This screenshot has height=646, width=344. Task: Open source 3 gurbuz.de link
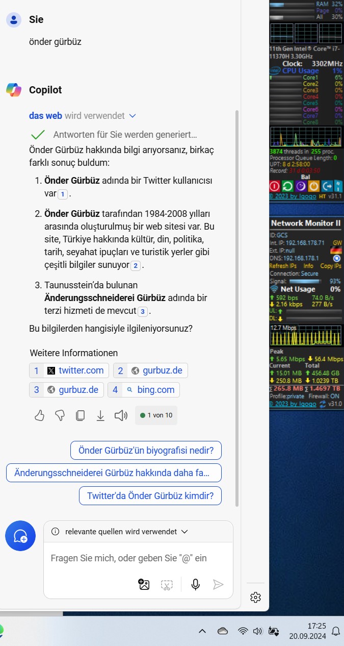[67, 390]
